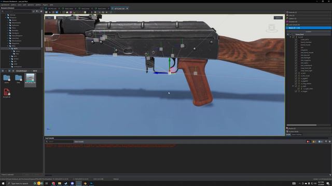The image size is (332, 186).
Task: Open the Plugins menu
Action: click(45, 5)
